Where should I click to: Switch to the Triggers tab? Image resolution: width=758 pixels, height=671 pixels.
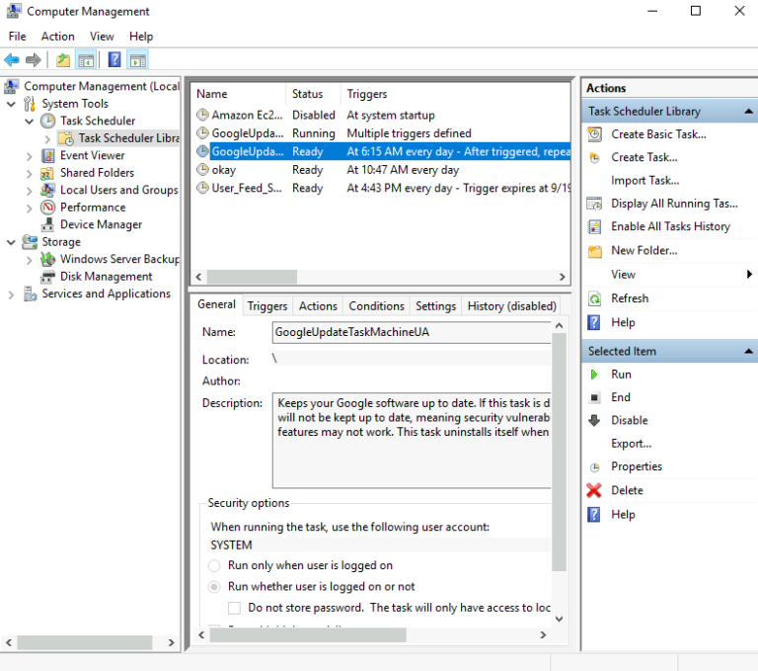click(267, 306)
